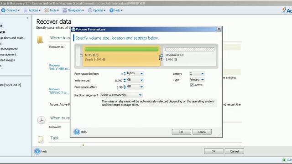Click the Task section icon
This screenshot has height=164, width=292.
[41, 140]
